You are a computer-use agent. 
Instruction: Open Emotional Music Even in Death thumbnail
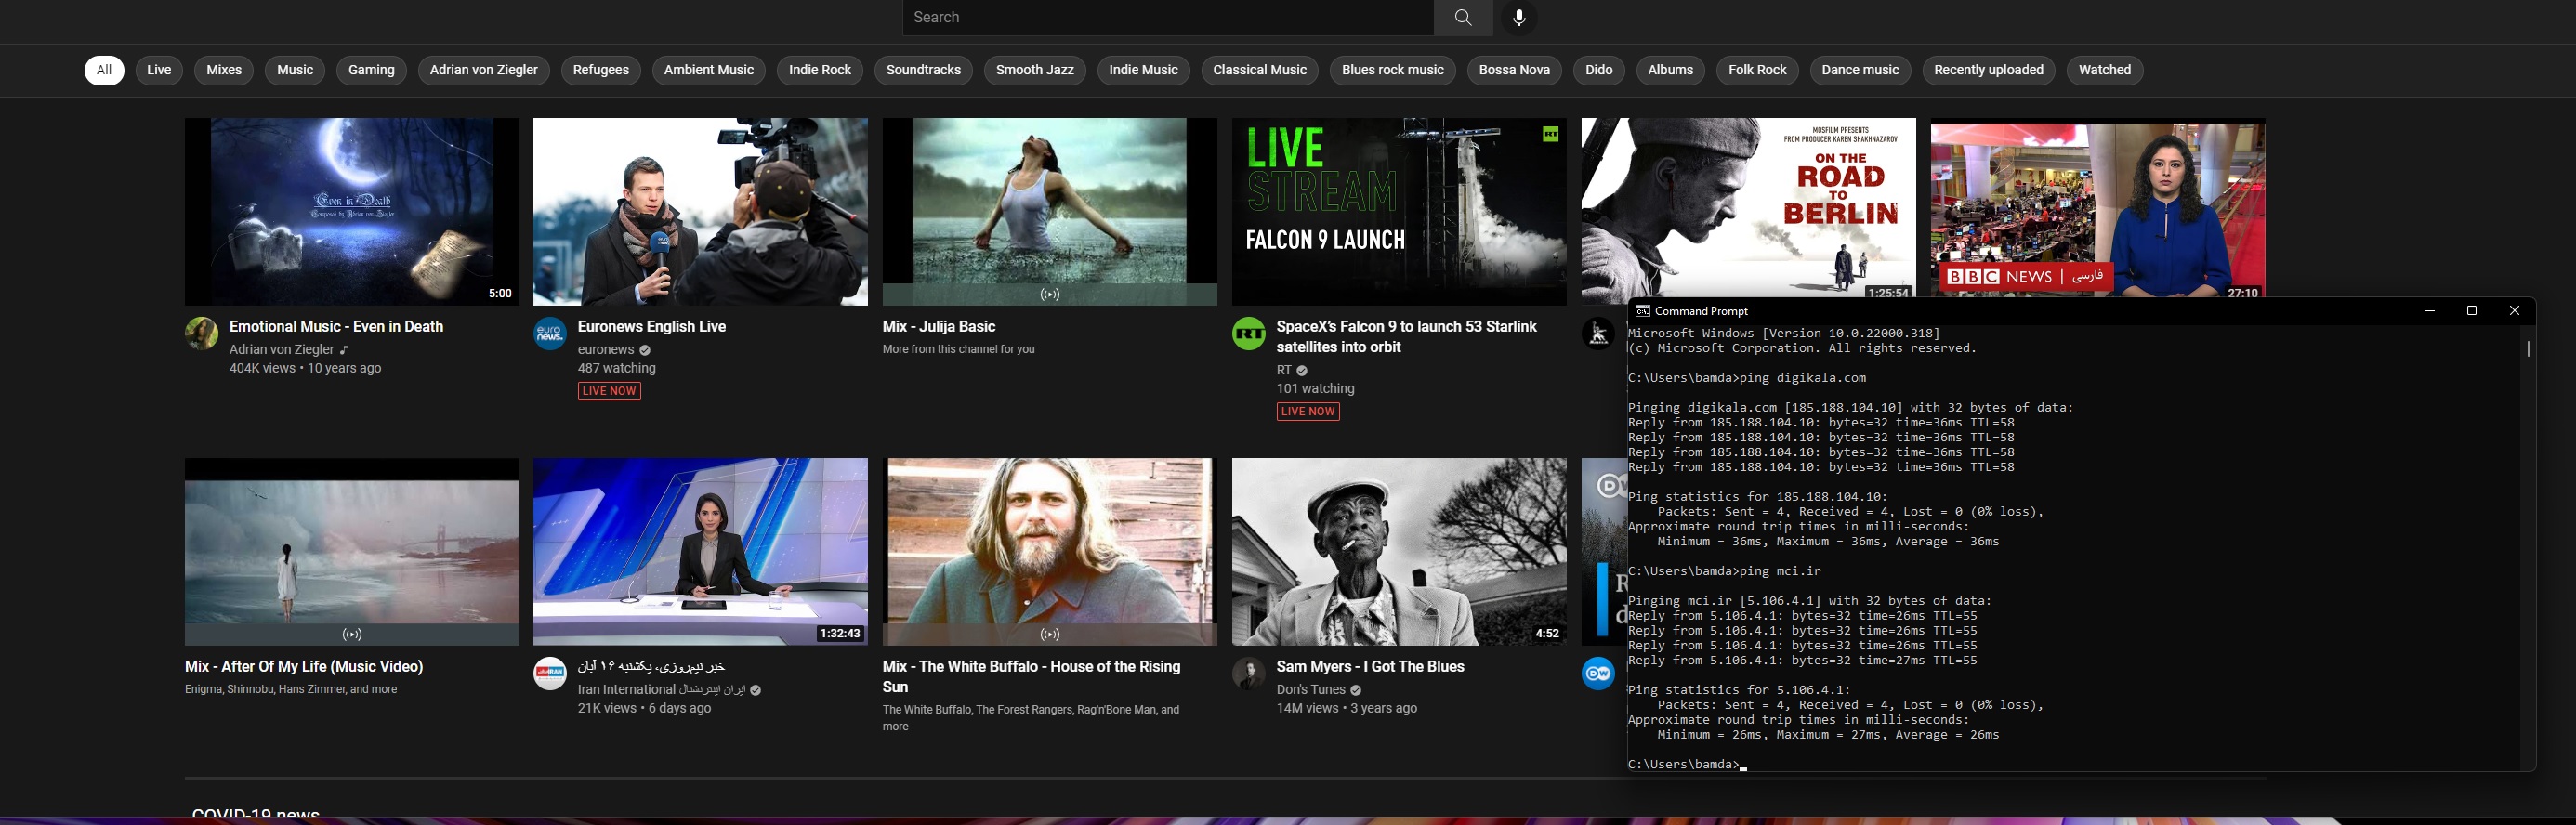(352, 212)
